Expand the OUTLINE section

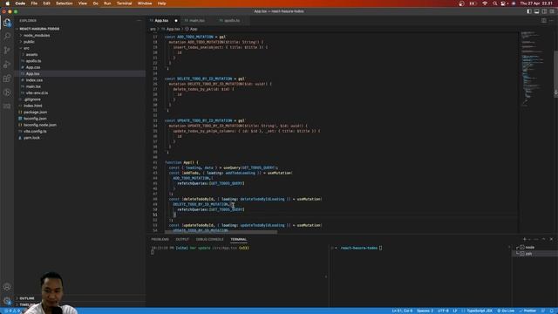pyautogui.click(x=27, y=298)
